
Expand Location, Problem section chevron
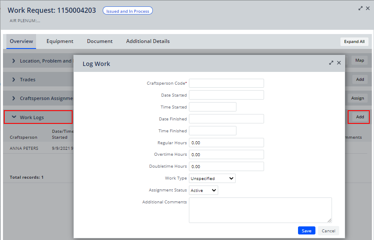[x=14, y=61]
